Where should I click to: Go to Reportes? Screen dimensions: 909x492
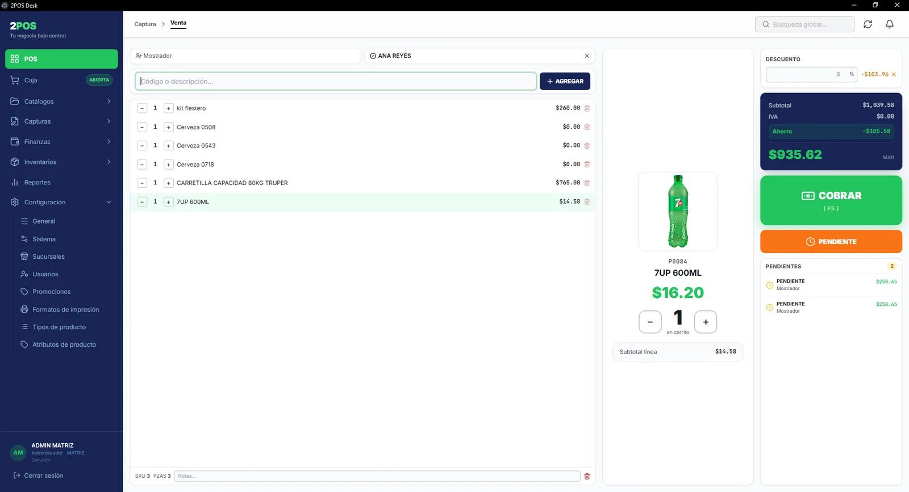point(61,183)
